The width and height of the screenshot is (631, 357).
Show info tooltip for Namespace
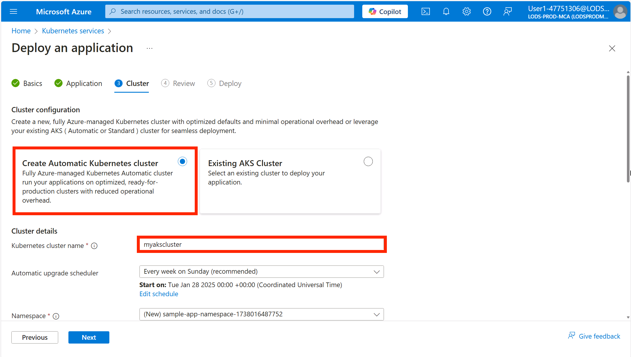[56, 316]
